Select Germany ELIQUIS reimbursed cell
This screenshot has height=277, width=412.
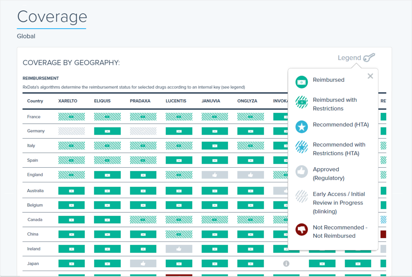point(108,131)
